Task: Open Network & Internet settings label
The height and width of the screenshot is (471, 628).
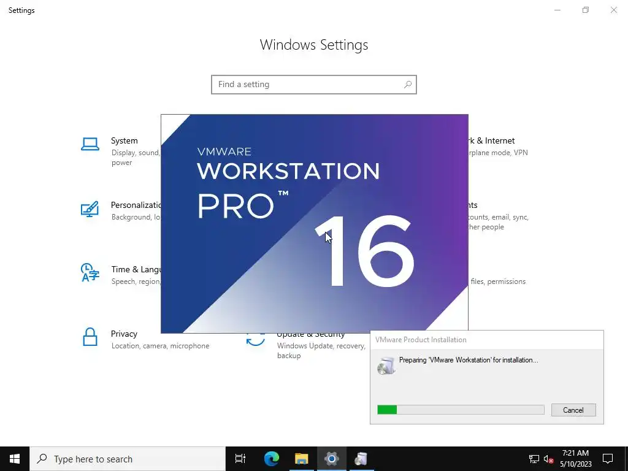Action: tap(491, 140)
